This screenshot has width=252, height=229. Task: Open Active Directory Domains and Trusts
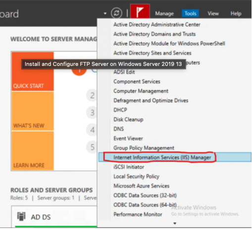pos(154,34)
